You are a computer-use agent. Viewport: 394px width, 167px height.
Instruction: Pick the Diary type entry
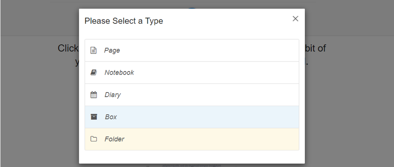pyautogui.click(x=192, y=95)
